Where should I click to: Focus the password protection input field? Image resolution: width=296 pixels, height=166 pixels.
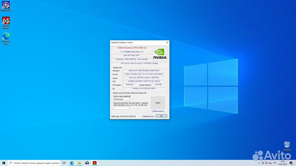[x=121, y=108]
